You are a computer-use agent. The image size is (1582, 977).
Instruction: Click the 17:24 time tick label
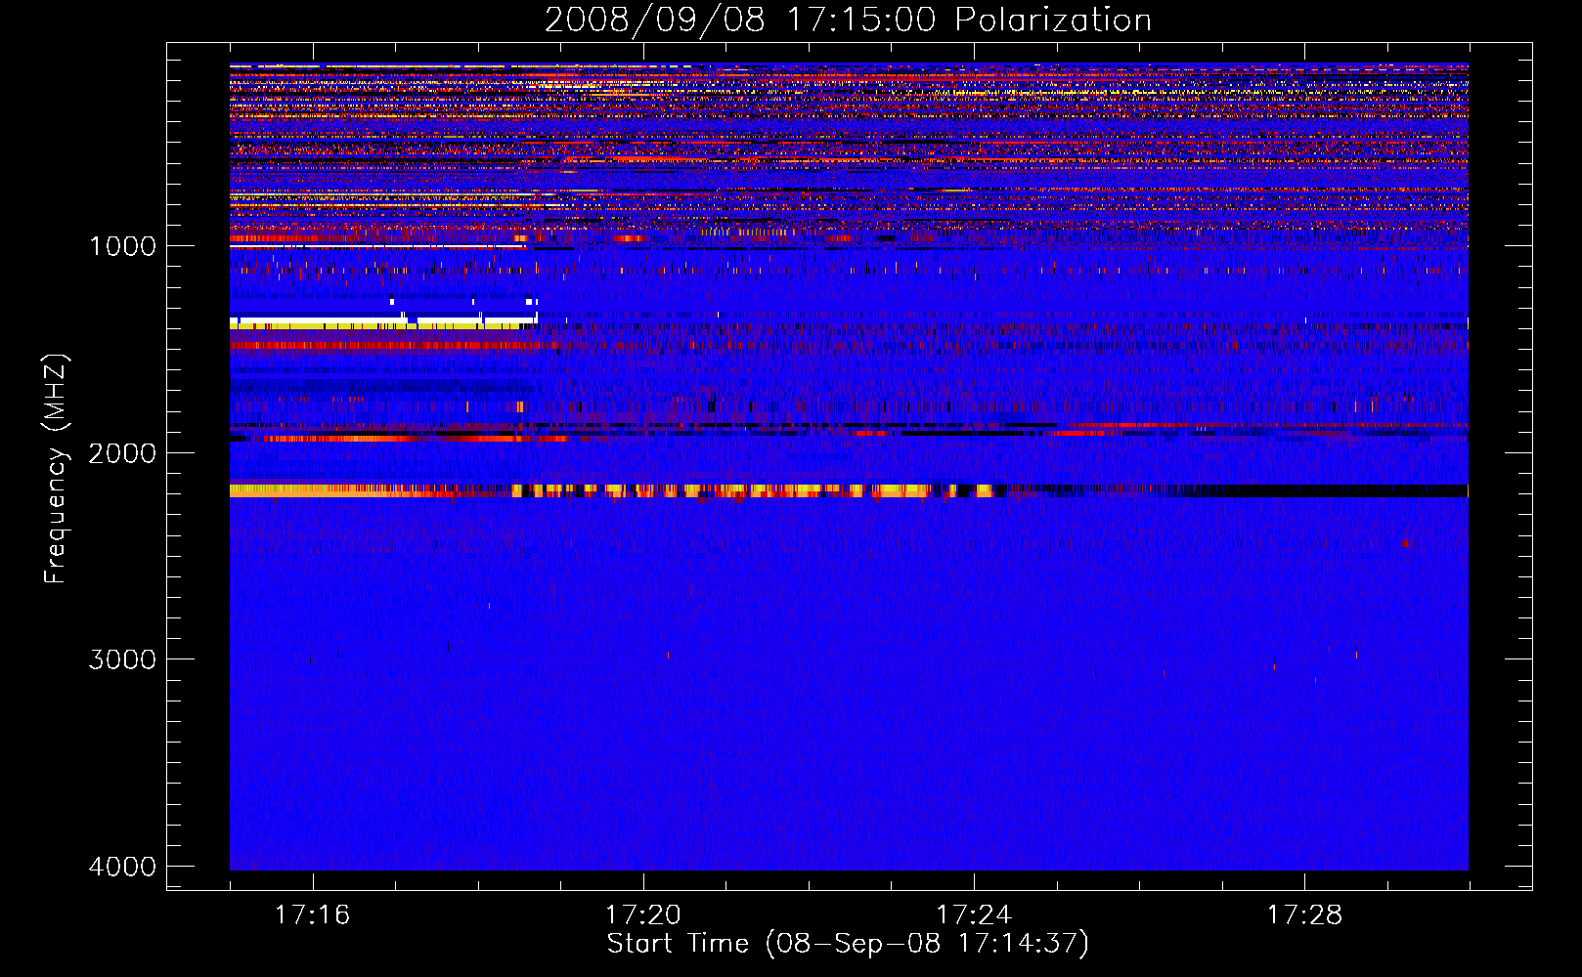(x=974, y=915)
